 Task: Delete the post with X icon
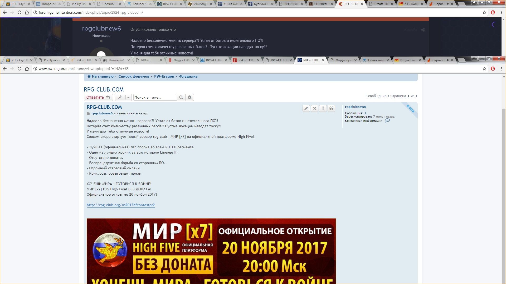click(314, 108)
